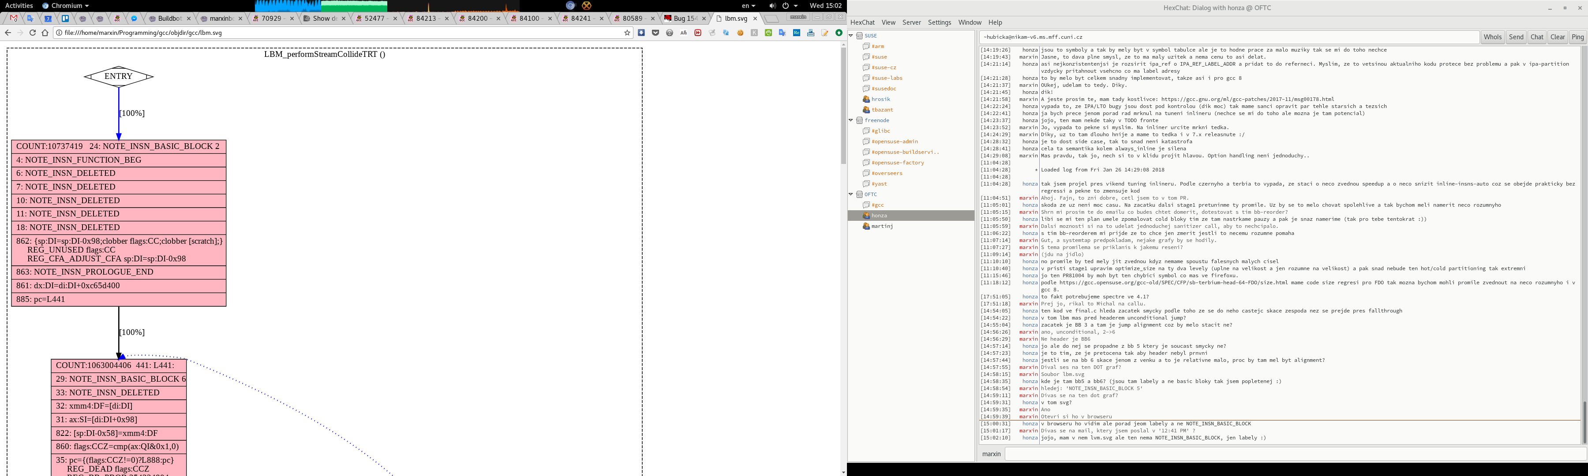The width and height of the screenshot is (1588, 476).
Task: Open the pinned Messenger tab
Action: point(134,19)
